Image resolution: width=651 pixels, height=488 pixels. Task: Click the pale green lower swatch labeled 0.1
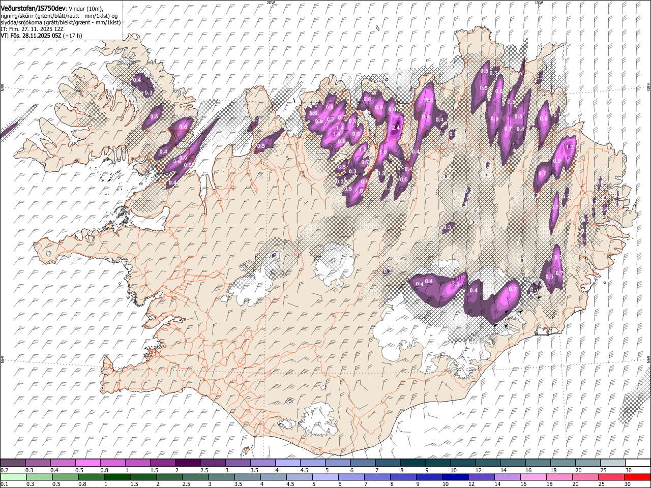[13, 477]
